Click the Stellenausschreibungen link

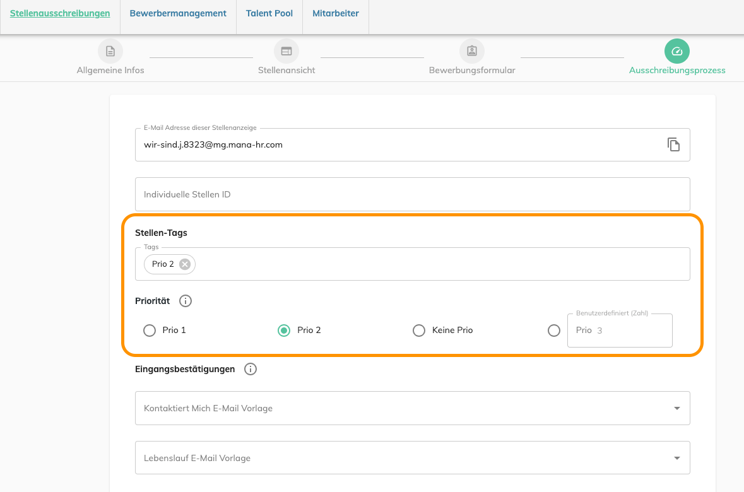[x=60, y=13]
